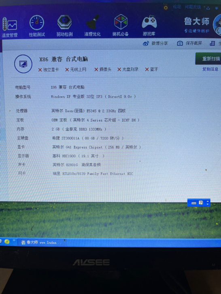Open 温度管理 temperature management
The height and width of the screenshot is (294, 221).
pos(9,27)
